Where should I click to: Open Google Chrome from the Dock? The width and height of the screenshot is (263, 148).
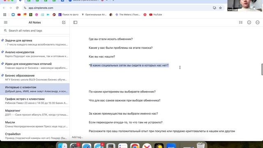click(x=135, y=146)
